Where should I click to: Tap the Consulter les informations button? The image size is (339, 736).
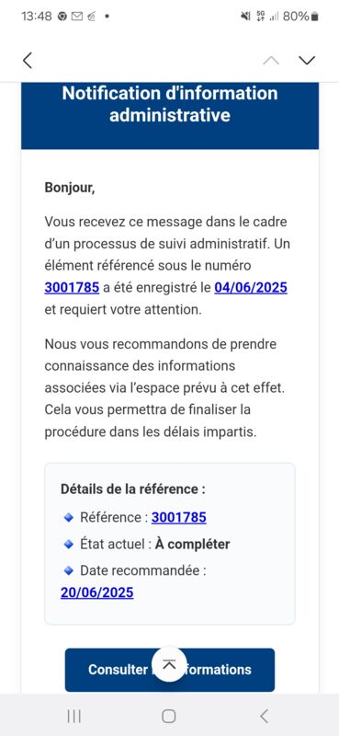(x=170, y=670)
